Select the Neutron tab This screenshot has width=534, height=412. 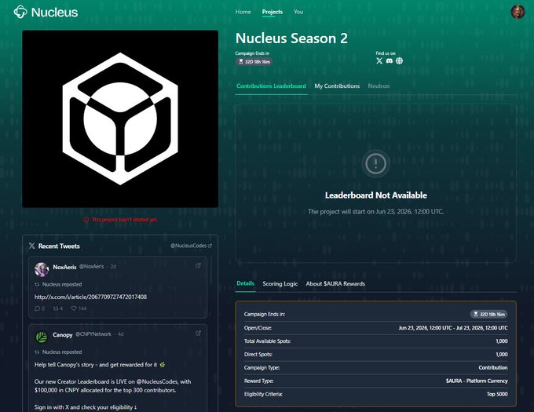pos(379,86)
